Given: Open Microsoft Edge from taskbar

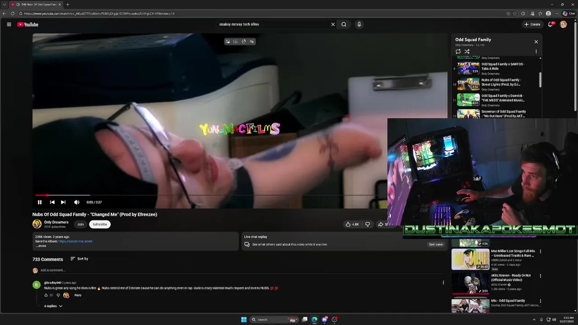Looking at the screenshot, I should tap(314, 320).
